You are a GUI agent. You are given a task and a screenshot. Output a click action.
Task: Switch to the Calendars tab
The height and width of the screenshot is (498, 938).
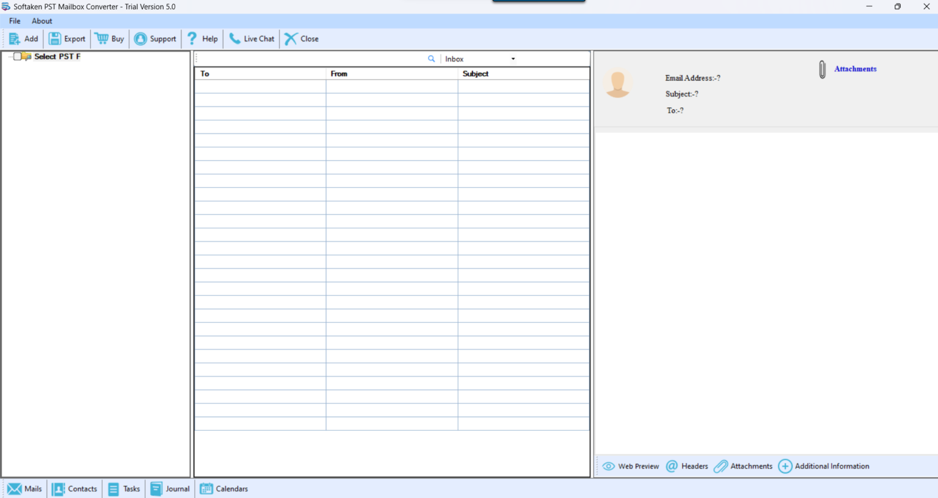[224, 488]
